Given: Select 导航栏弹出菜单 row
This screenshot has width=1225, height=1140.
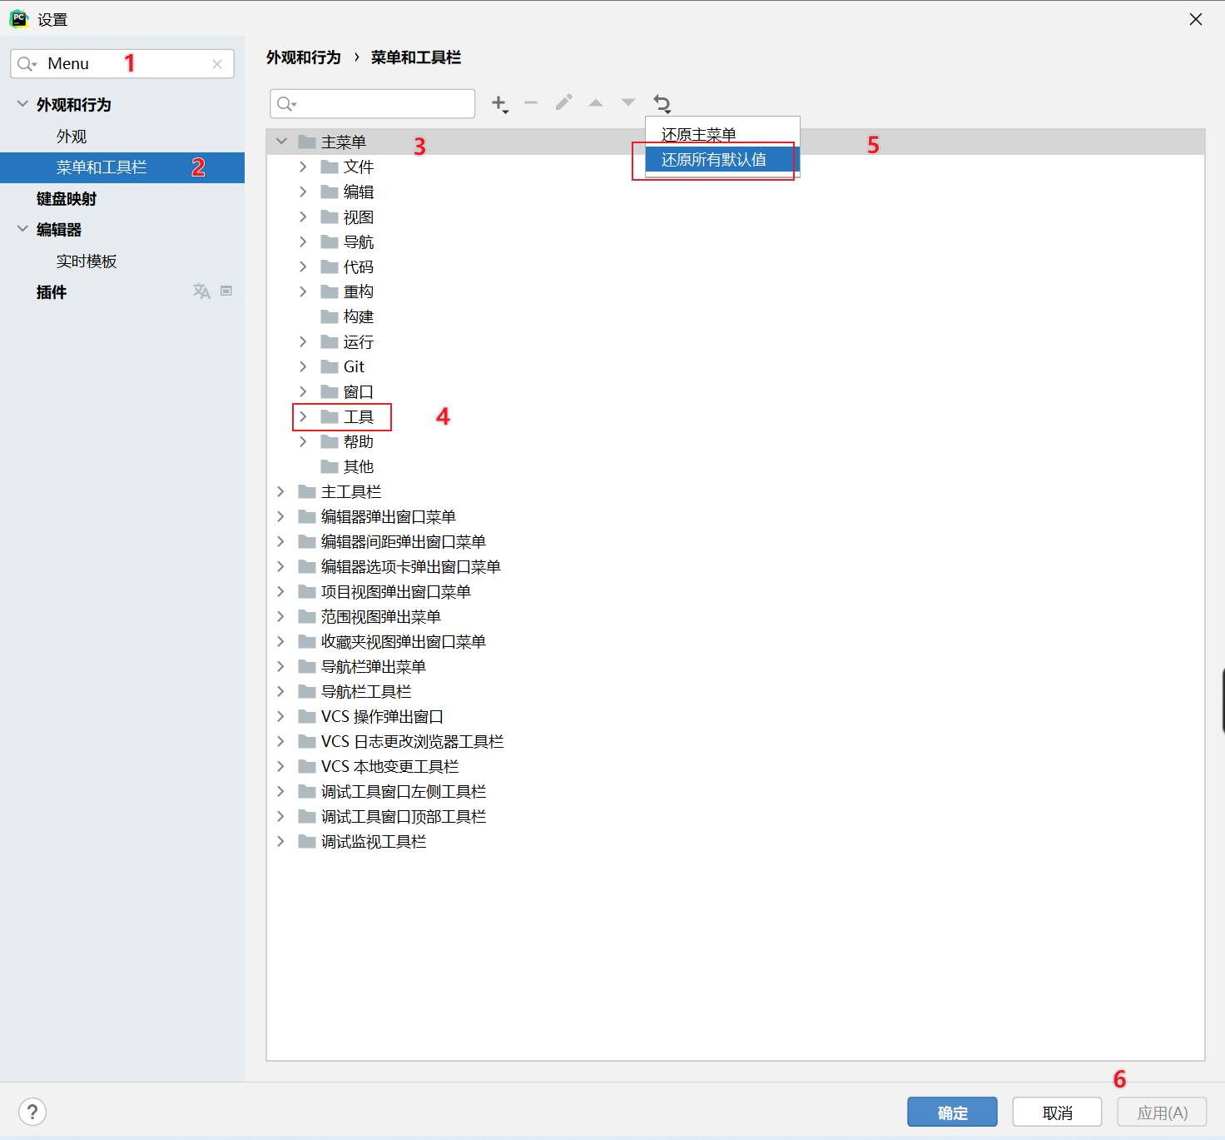Looking at the screenshot, I should (x=736, y=666).
